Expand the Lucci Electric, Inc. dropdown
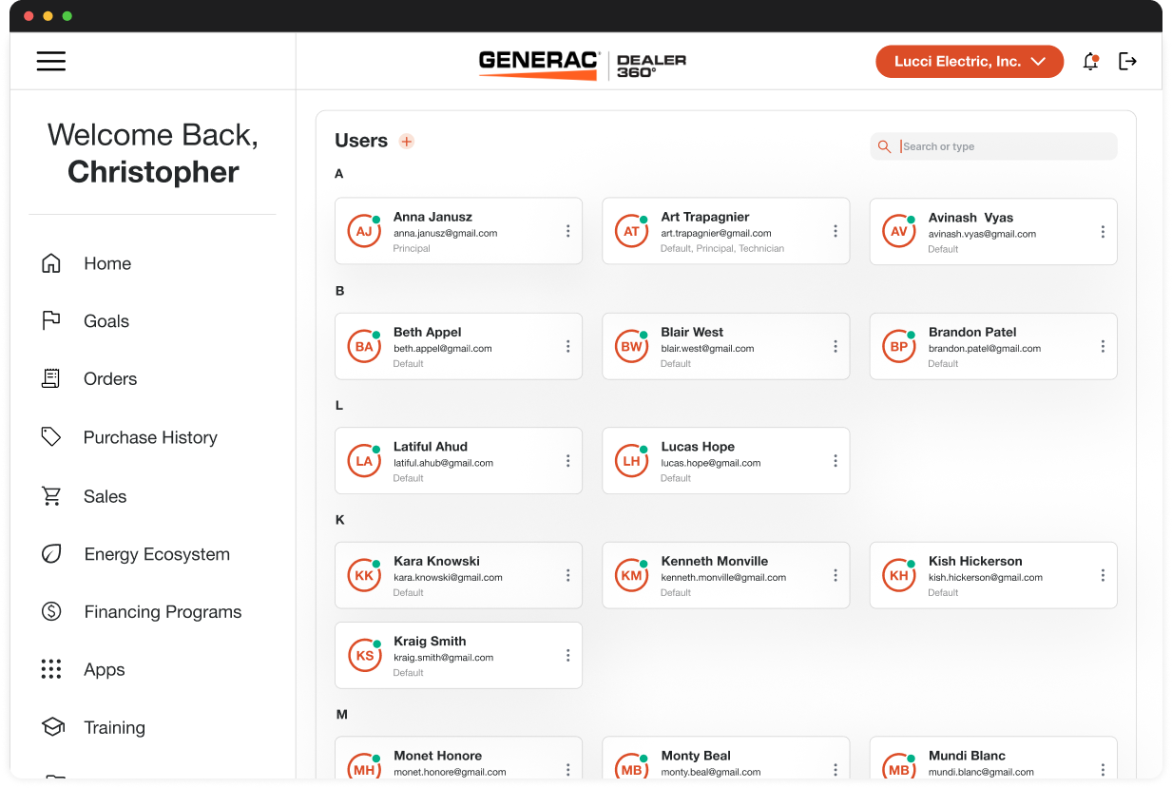 (969, 61)
